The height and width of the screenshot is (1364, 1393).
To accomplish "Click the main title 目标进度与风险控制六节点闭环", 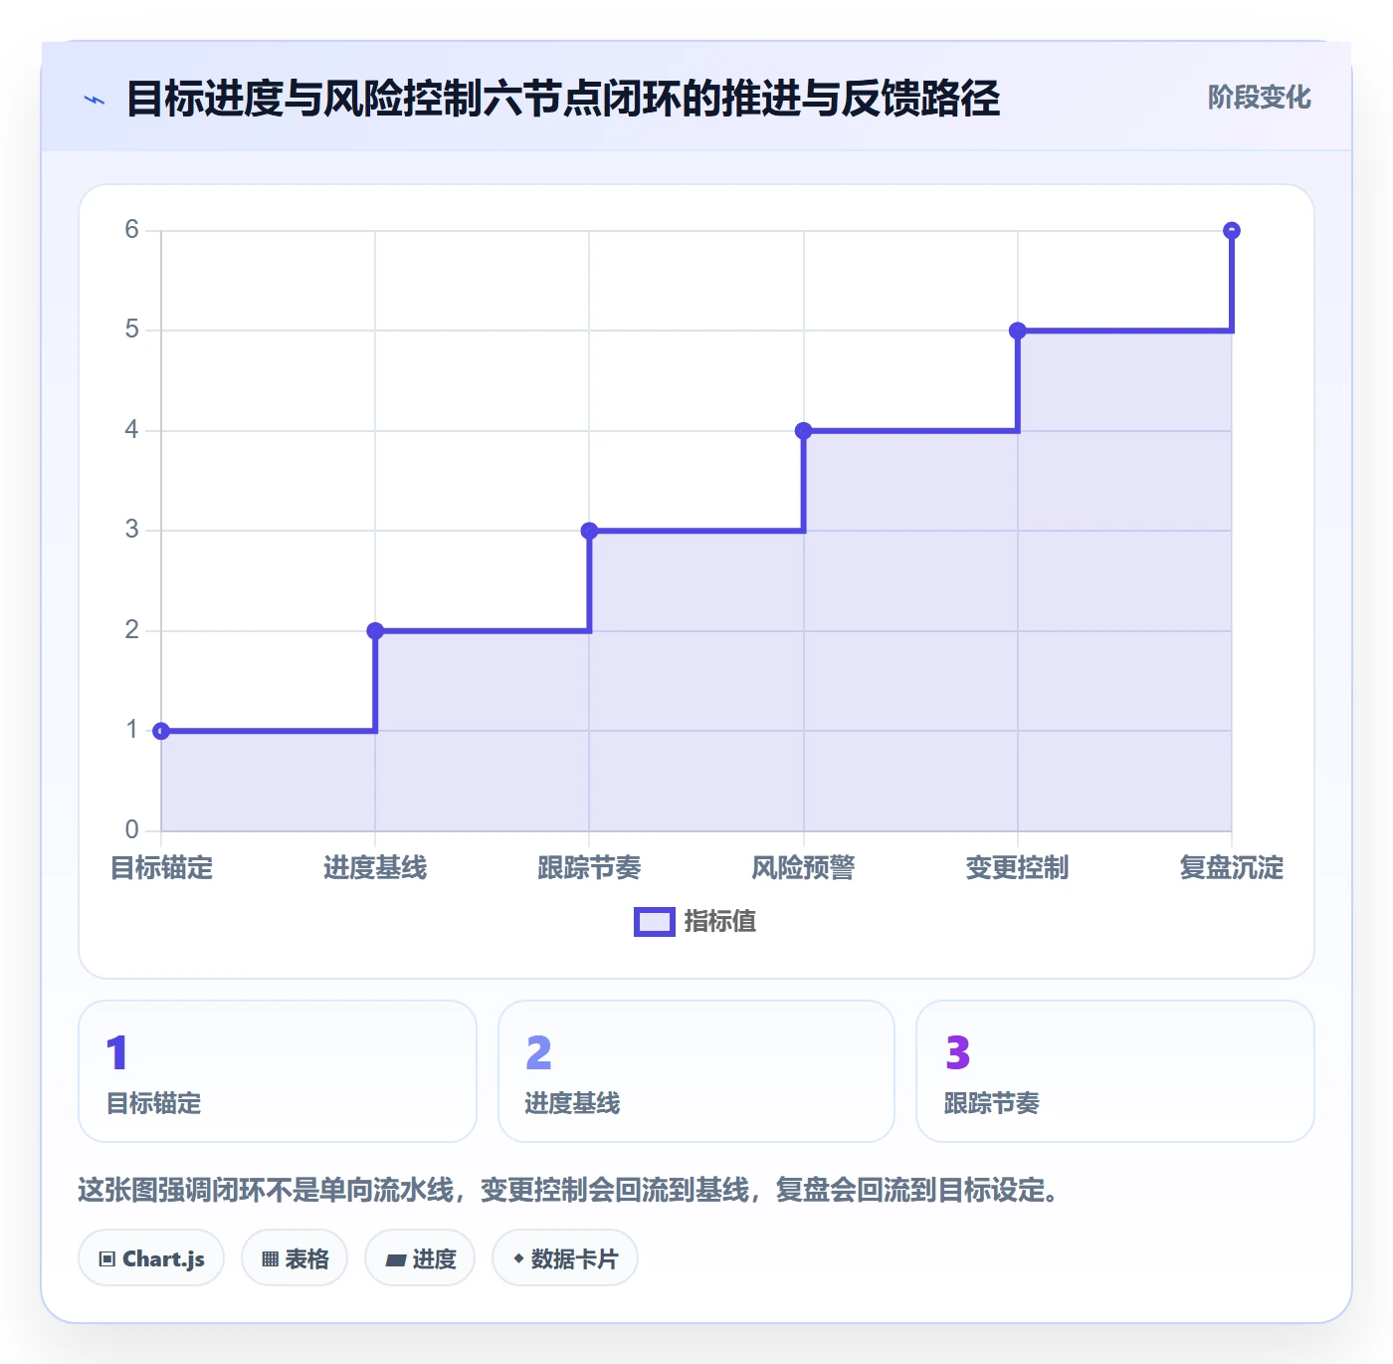I will [562, 99].
